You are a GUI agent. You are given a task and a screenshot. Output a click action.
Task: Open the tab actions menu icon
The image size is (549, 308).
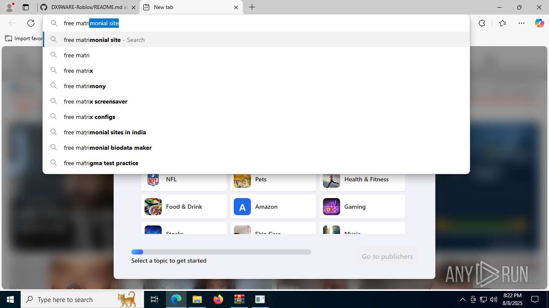26,7
